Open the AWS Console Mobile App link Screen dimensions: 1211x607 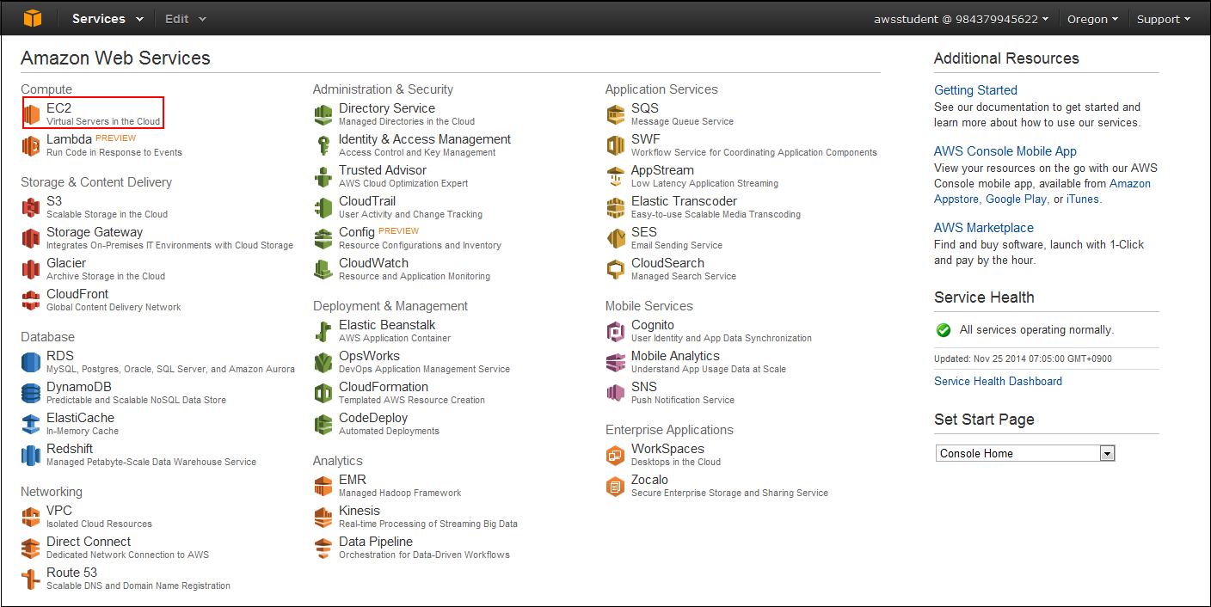click(1005, 151)
